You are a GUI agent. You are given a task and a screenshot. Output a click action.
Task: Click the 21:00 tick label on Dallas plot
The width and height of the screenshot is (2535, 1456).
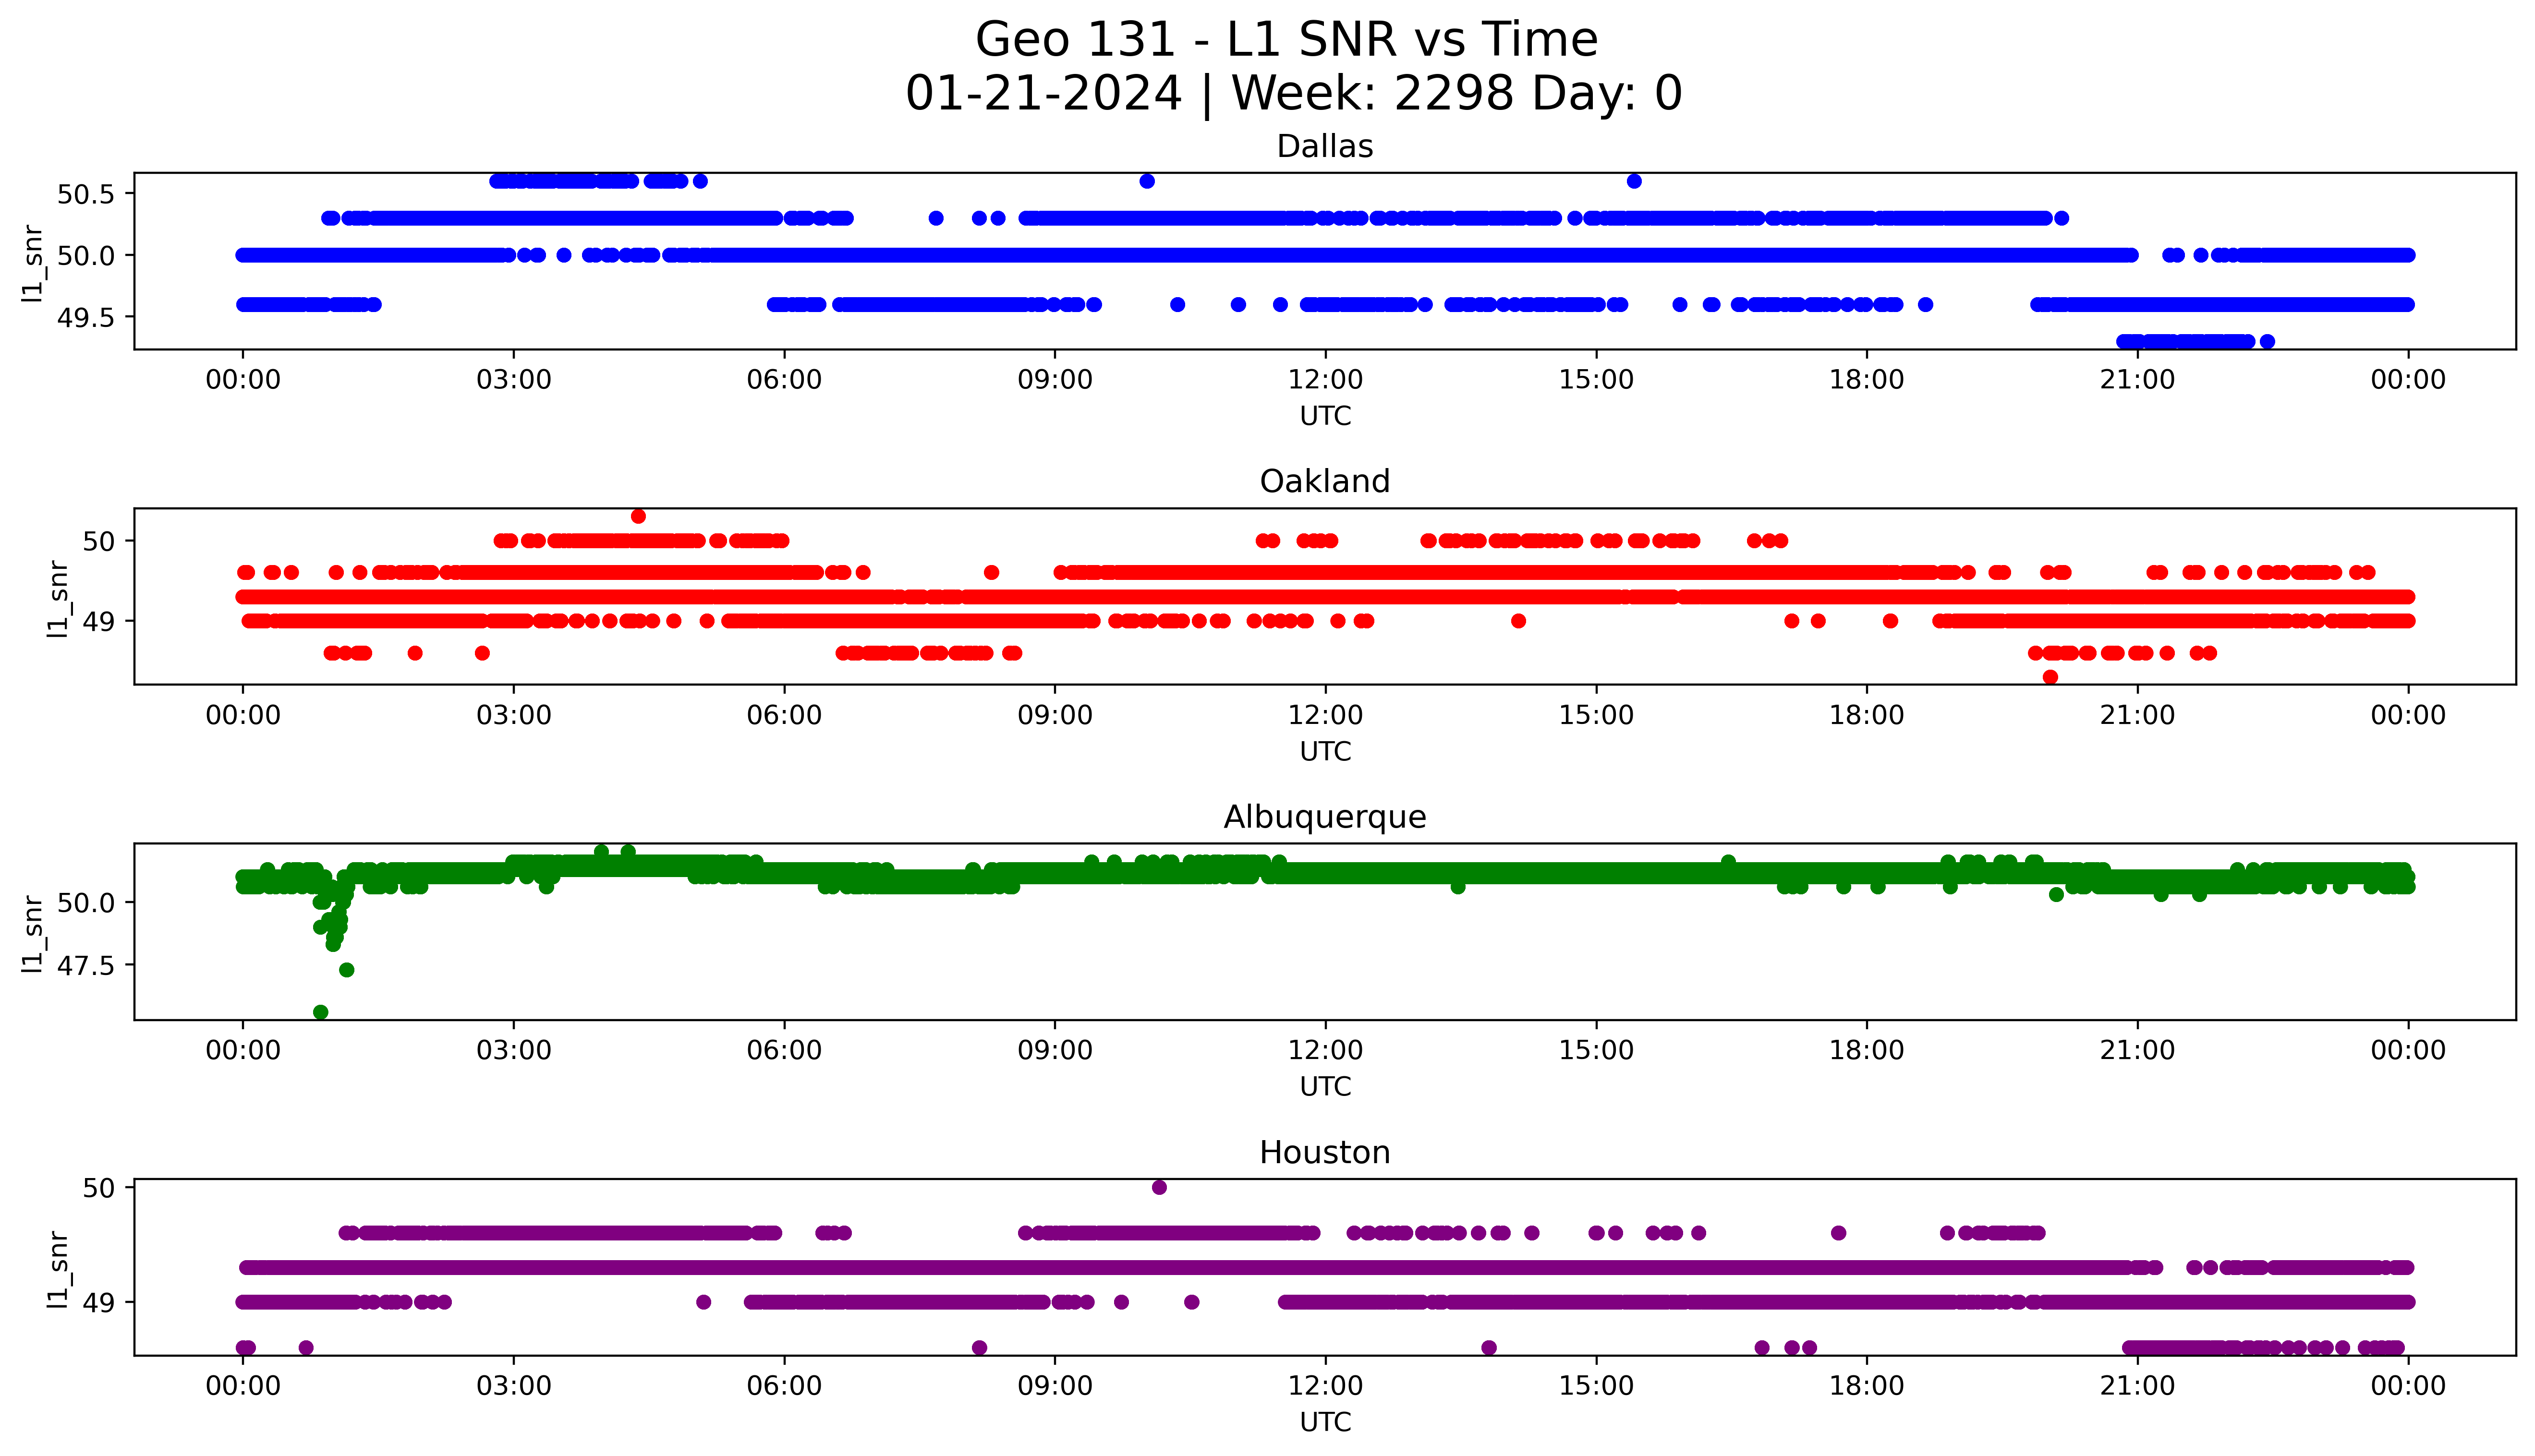[2137, 380]
